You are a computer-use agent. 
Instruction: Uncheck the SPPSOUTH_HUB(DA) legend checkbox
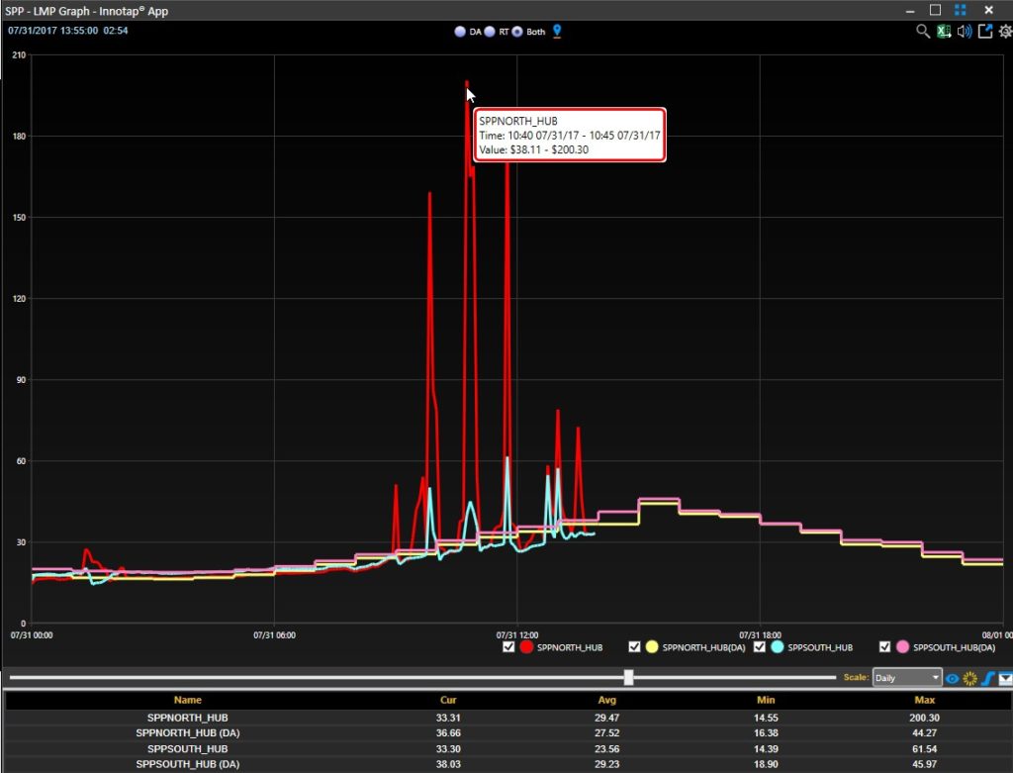(x=885, y=647)
